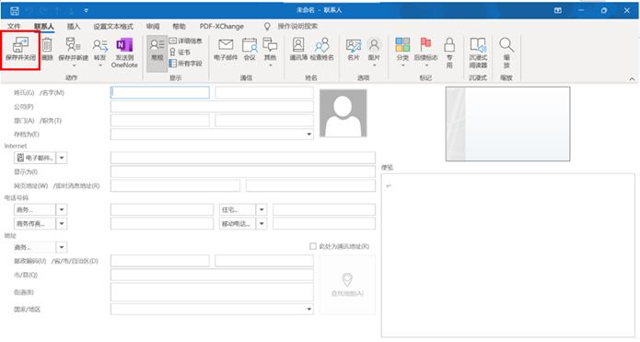
Task: Click the 查找地图 (Map It) button
Action: click(347, 285)
